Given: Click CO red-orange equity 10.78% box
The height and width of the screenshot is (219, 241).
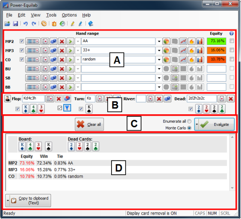Looking at the screenshot, I should (x=216, y=59).
